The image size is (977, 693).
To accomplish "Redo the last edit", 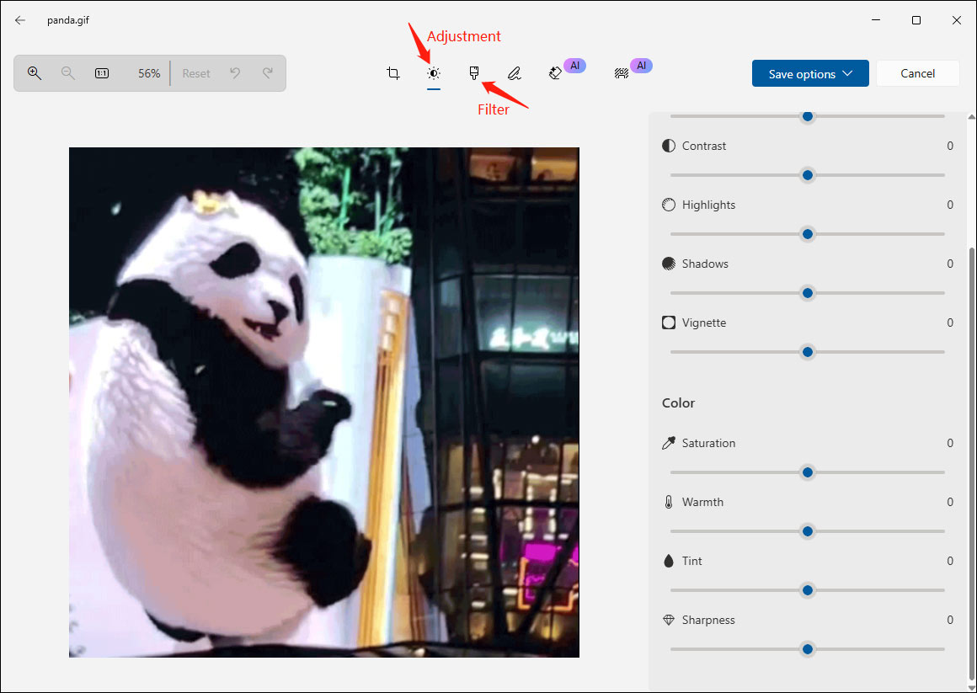I will tap(268, 73).
